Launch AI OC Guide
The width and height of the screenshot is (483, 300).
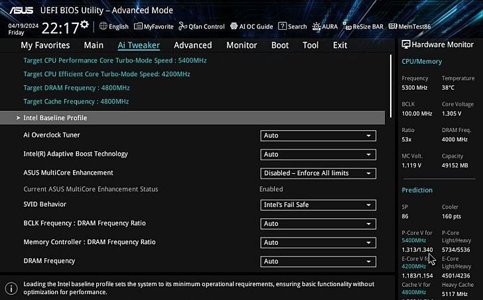click(x=251, y=27)
